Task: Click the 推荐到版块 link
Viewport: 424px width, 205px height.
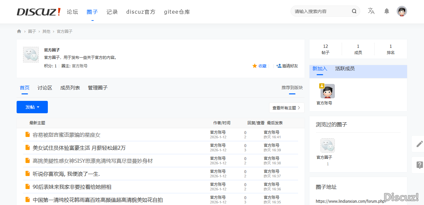Action: point(292,88)
